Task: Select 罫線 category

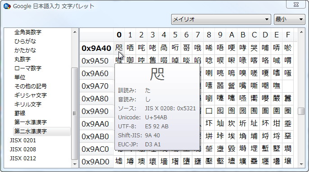Action: (20, 113)
